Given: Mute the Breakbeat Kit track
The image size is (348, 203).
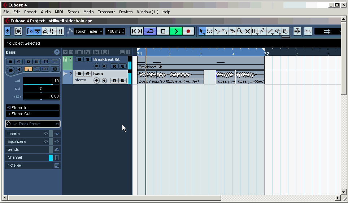Looking at the screenshot, I should point(79,59).
